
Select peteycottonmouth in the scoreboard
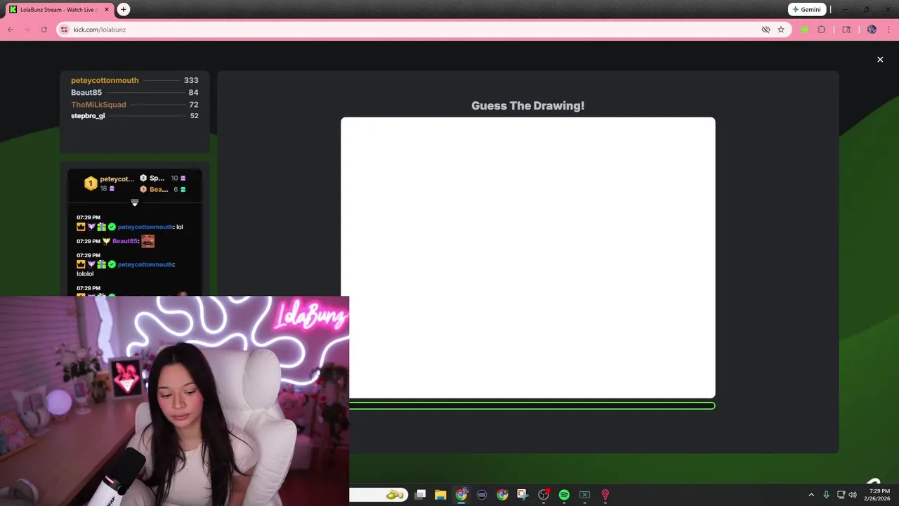(105, 80)
